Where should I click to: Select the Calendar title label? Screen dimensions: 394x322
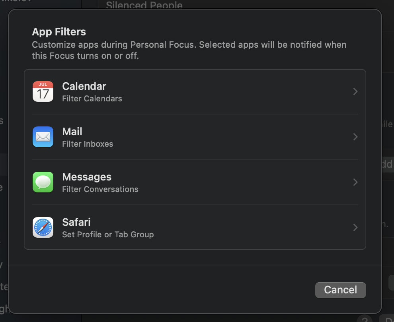point(84,86)
